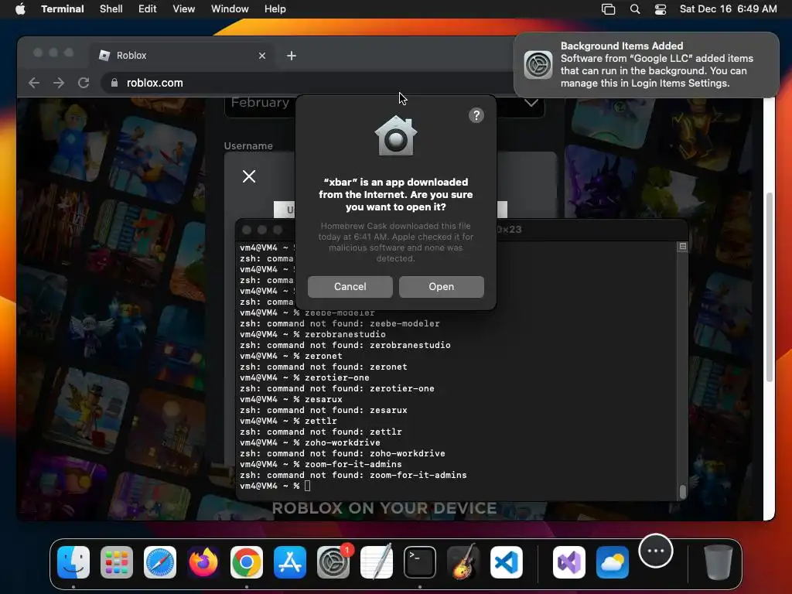Viewport: 792px width, 594px height.
Task: Click the Terminal split pane icon
Action: click(x=682, y=247)
